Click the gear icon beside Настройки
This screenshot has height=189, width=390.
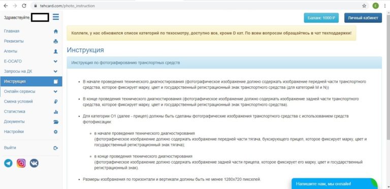tap(56, 132)
